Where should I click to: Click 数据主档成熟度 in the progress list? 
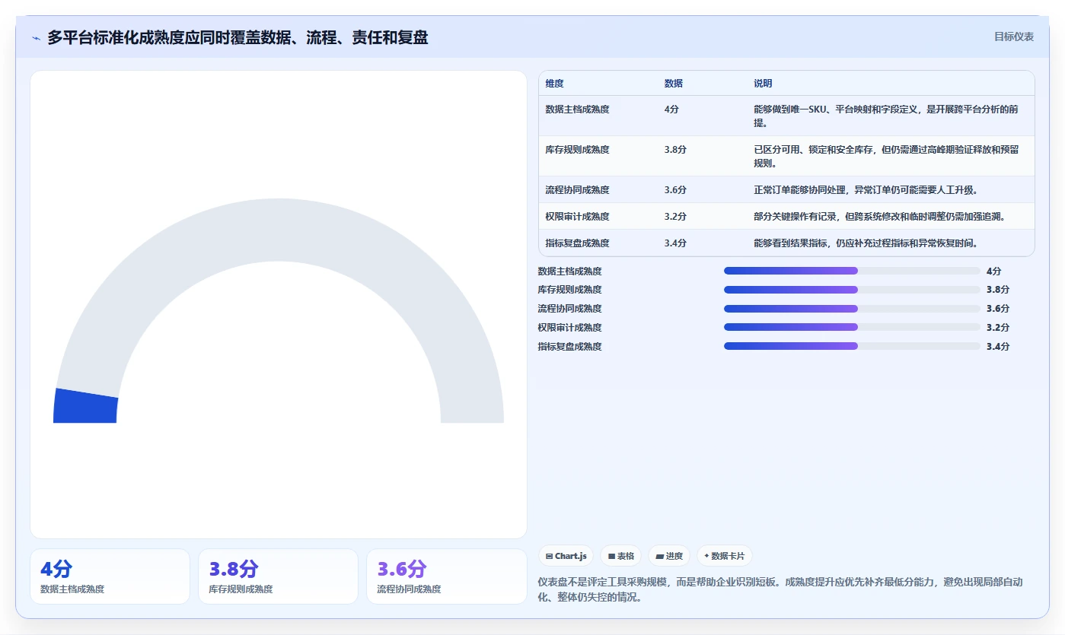pyautogui.click(x=569, y=271)
